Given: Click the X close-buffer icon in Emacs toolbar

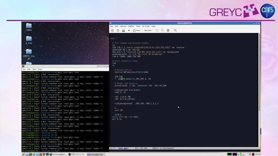Looking at the screenshot, I should pyautogui.click(x=129, y=30).
